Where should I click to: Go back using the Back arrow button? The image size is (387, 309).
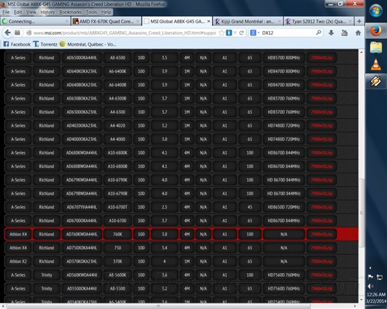point(8,33)
